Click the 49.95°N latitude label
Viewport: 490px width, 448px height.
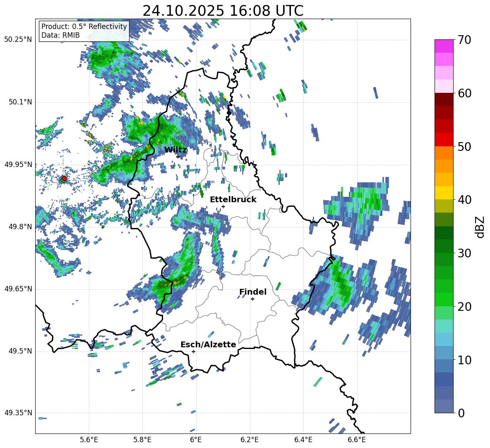point(18,165)
